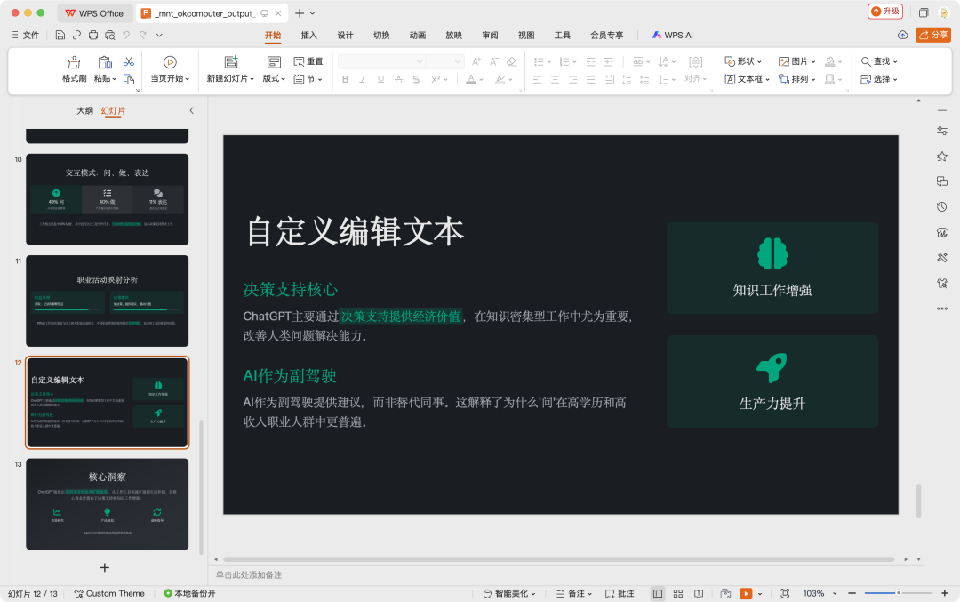Click the fit-to-window icon in status bar
Viewport: 960px width, 602px height.
coord(785,593)
